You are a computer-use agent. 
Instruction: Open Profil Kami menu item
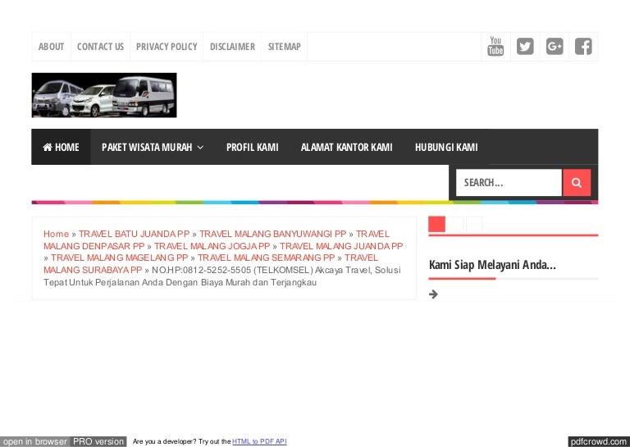click(252, 148)
